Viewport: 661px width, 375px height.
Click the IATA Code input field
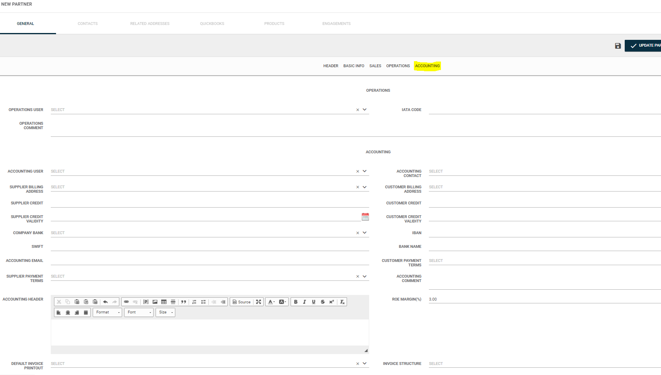tap(545, 109)
